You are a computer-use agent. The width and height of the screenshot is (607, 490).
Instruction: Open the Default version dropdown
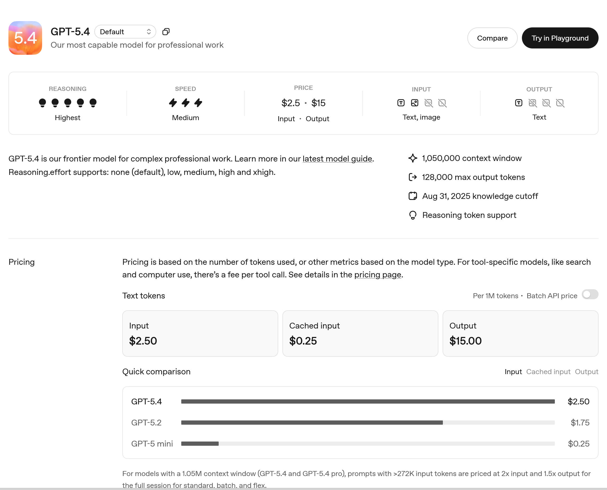click(125, 32)
